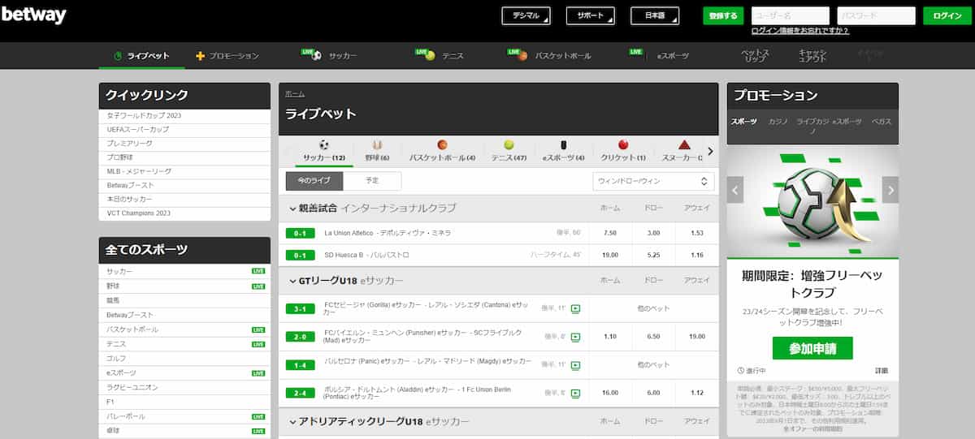Click draw odds 3.80 for La Union Atletico
Image resolution: width=975 pixels, height=439 pixels.
653,233
